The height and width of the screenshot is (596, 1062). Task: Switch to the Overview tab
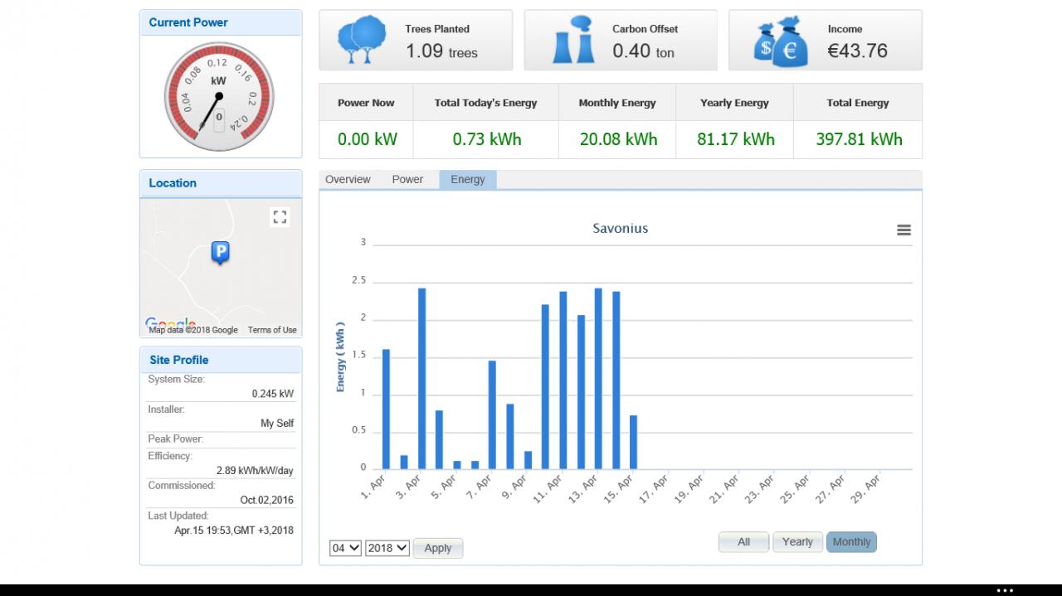348,180
